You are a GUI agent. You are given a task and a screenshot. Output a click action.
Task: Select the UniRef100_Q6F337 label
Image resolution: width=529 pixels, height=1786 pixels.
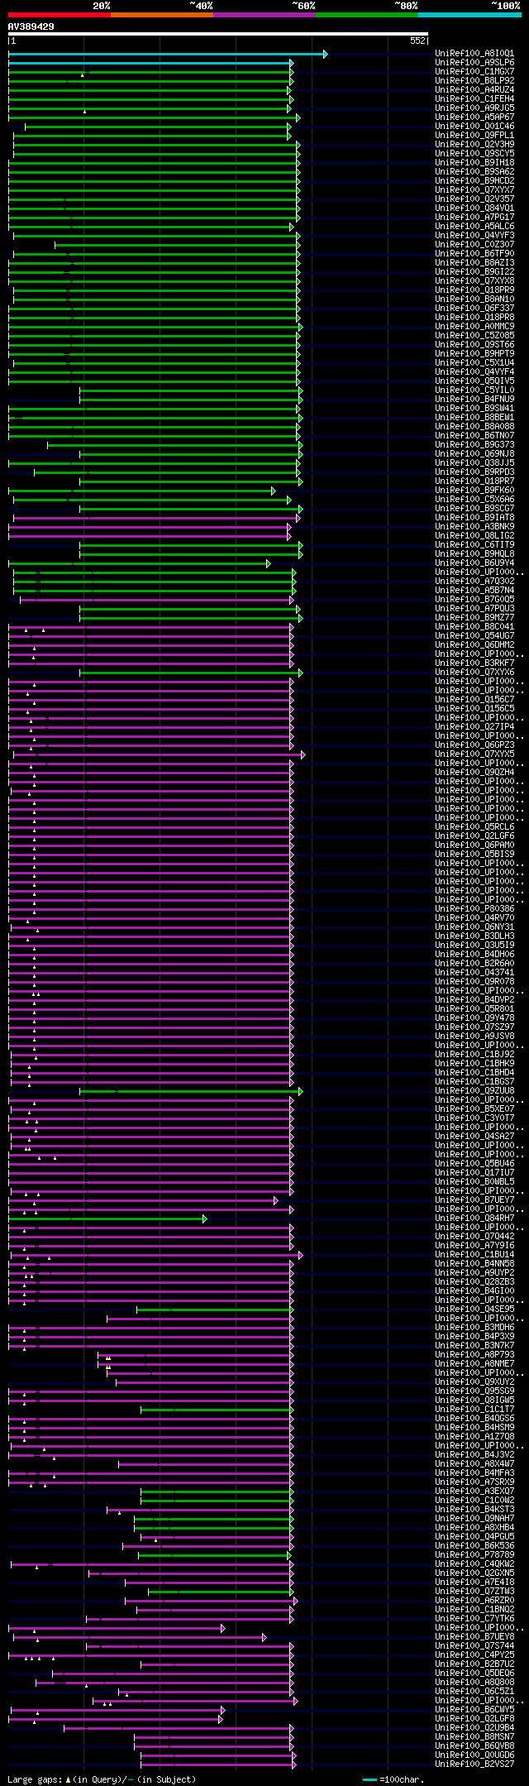[474, 309]
